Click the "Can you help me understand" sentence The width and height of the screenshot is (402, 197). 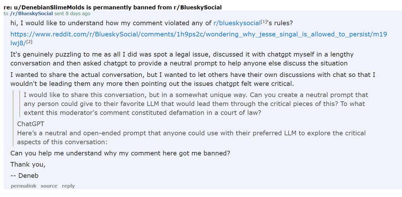click(x=120, y=154)
